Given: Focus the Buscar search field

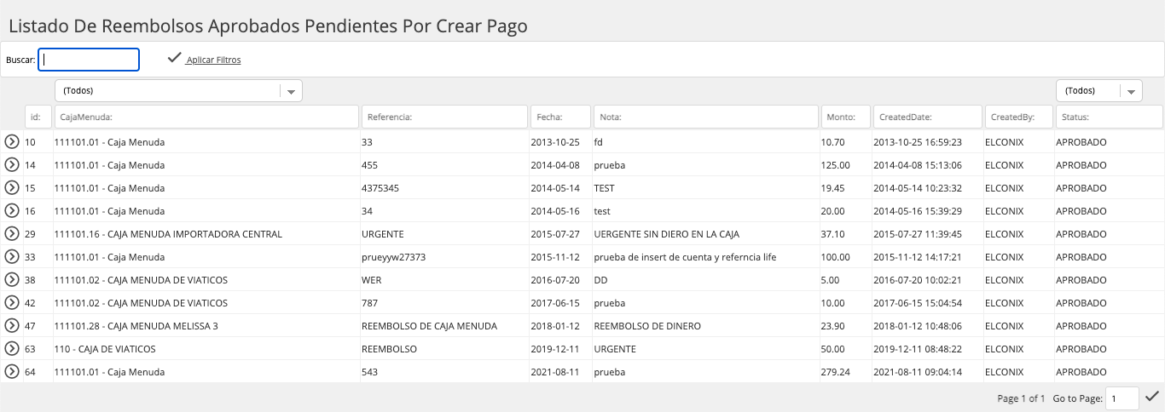Looking at the screenshot, I should click(x=89, y=60).
